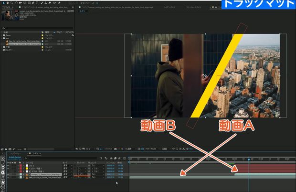Select the Hand tool
Viewport: 296px width, 192px height.
[7, 3]
